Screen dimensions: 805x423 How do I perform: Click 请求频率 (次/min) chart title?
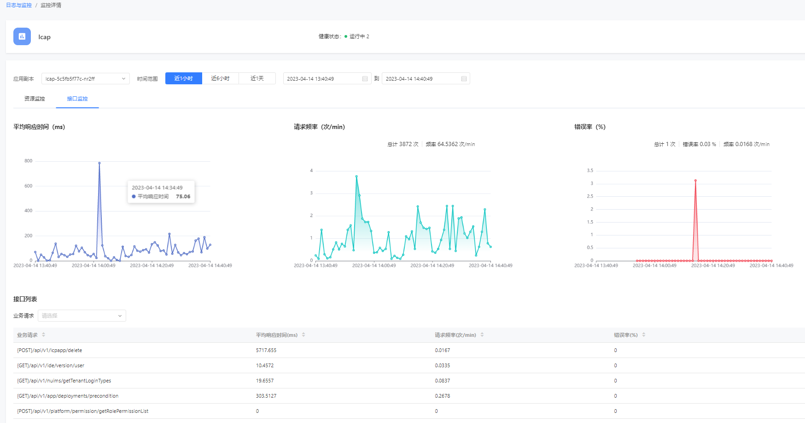click(320, 127)
